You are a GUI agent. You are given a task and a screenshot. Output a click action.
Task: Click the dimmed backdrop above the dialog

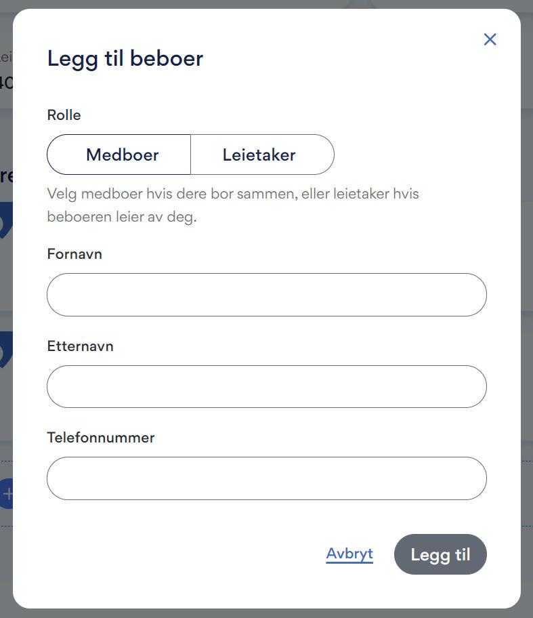point(266,4)
